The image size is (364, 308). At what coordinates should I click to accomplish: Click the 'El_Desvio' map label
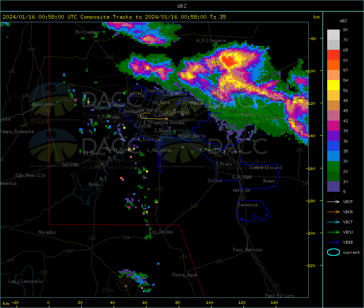tap(94, 153)
